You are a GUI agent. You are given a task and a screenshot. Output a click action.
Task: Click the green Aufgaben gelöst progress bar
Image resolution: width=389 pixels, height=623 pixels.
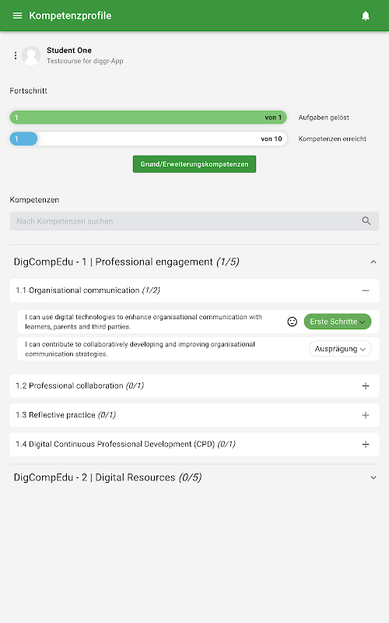click(x=148, y=118)
